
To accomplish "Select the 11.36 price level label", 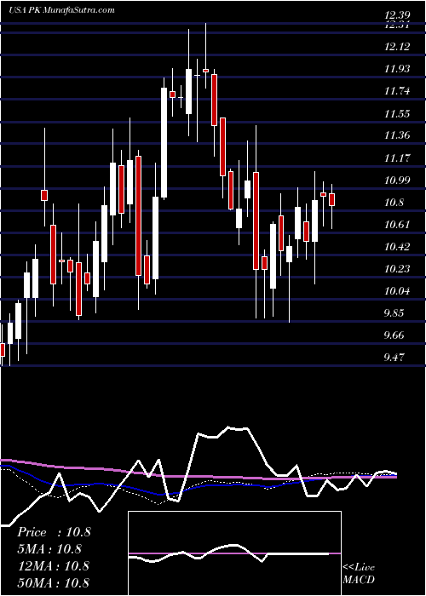I will point(398,135).
